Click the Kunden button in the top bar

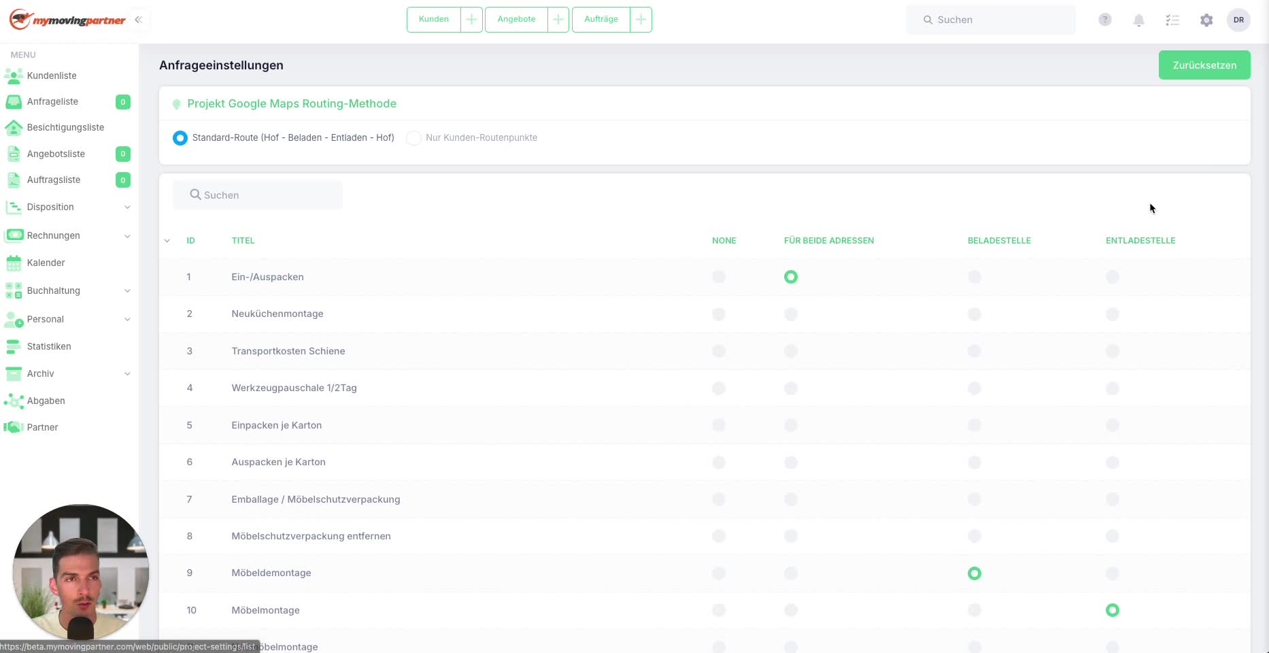tap(434, 20)
